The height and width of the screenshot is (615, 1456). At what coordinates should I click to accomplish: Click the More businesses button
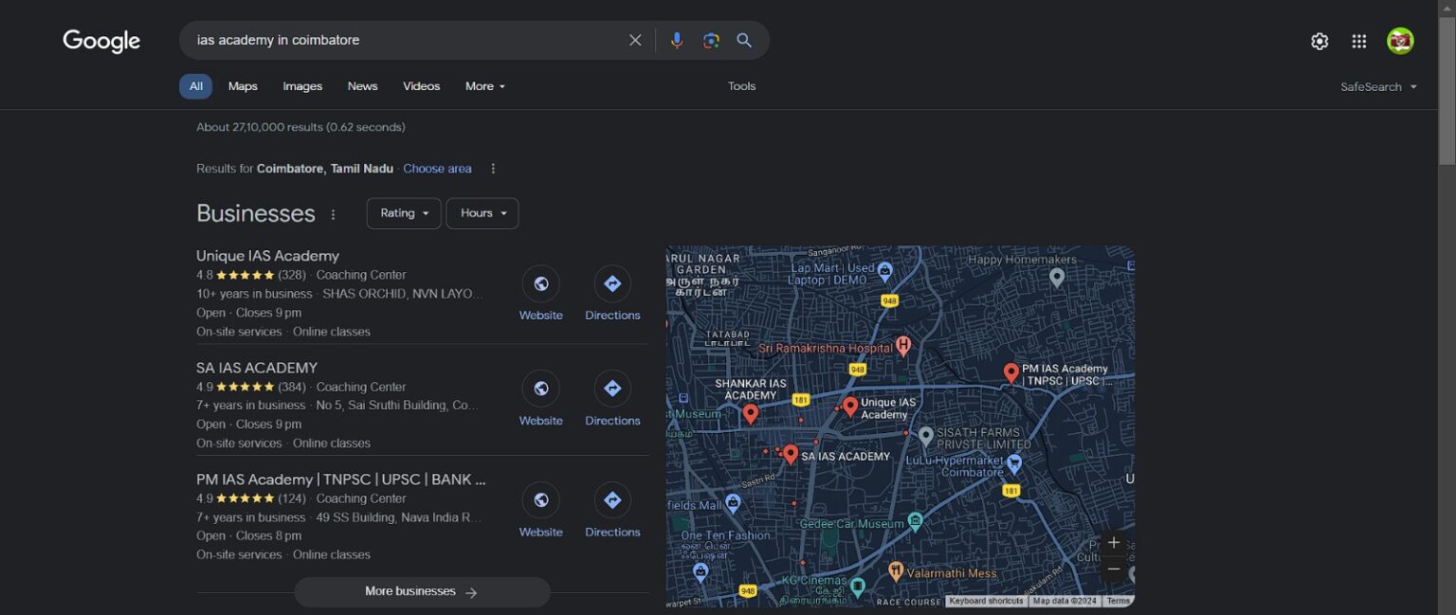tap(422, 592)
